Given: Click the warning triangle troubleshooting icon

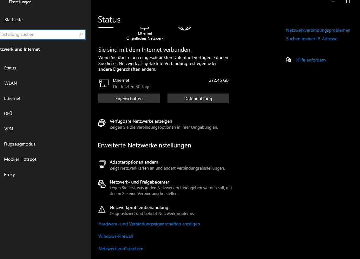Looking at the screenshot, I should [102, 209].
